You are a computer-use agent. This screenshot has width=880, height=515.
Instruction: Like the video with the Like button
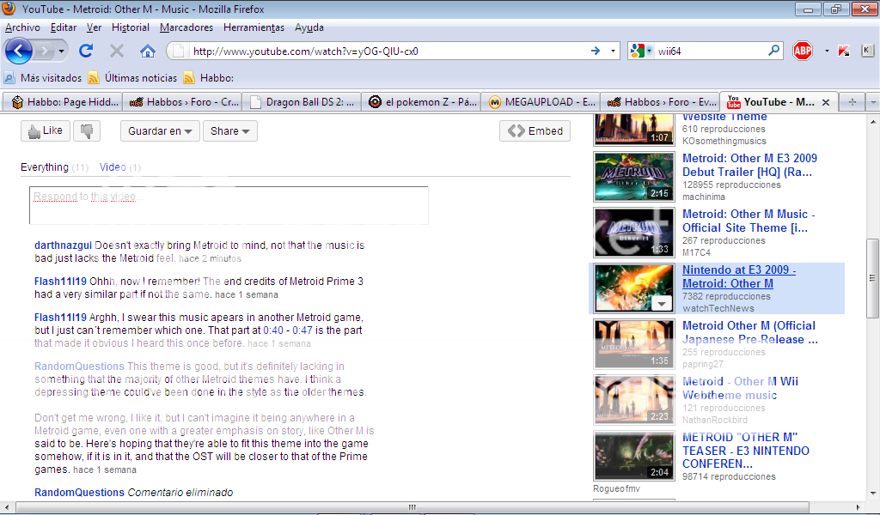45,130
